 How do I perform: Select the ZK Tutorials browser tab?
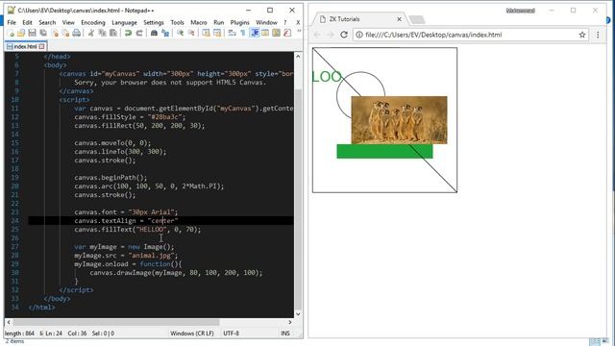coord(358,19)
